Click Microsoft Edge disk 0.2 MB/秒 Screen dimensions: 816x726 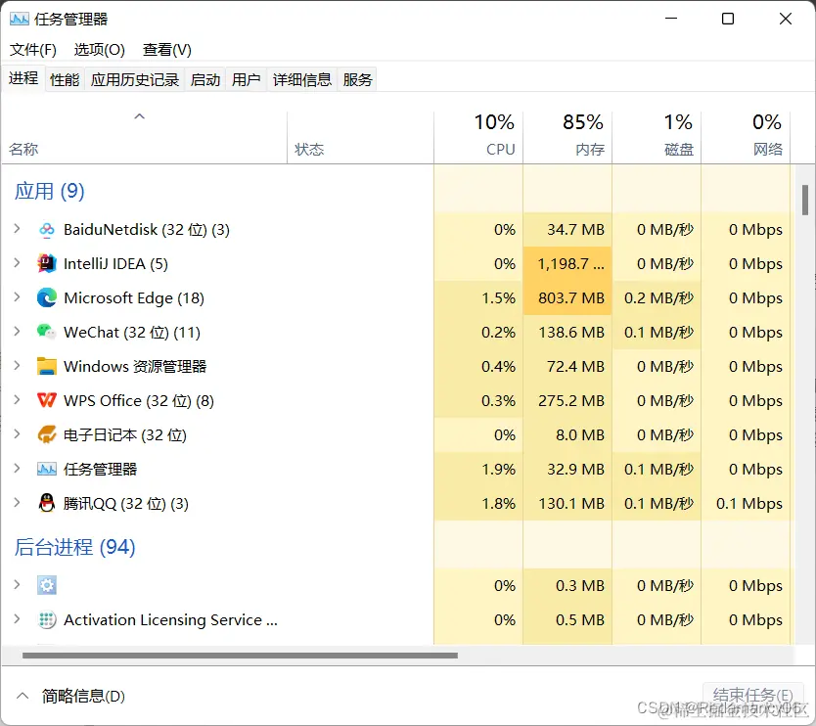click(658, 298)
